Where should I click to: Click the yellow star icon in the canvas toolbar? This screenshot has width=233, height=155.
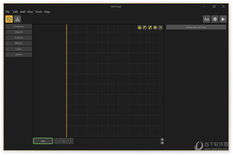pos(155,28)
